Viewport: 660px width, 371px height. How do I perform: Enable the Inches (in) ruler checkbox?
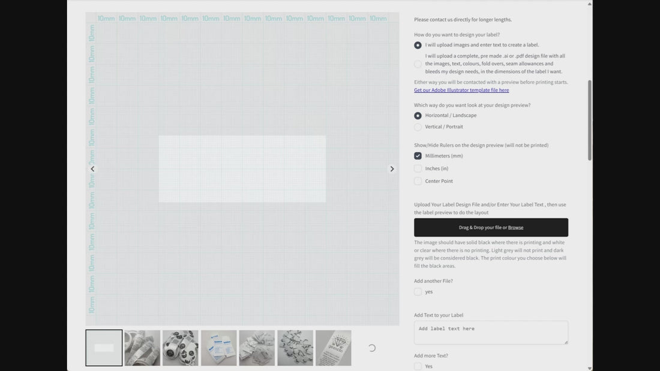(418, 168)
